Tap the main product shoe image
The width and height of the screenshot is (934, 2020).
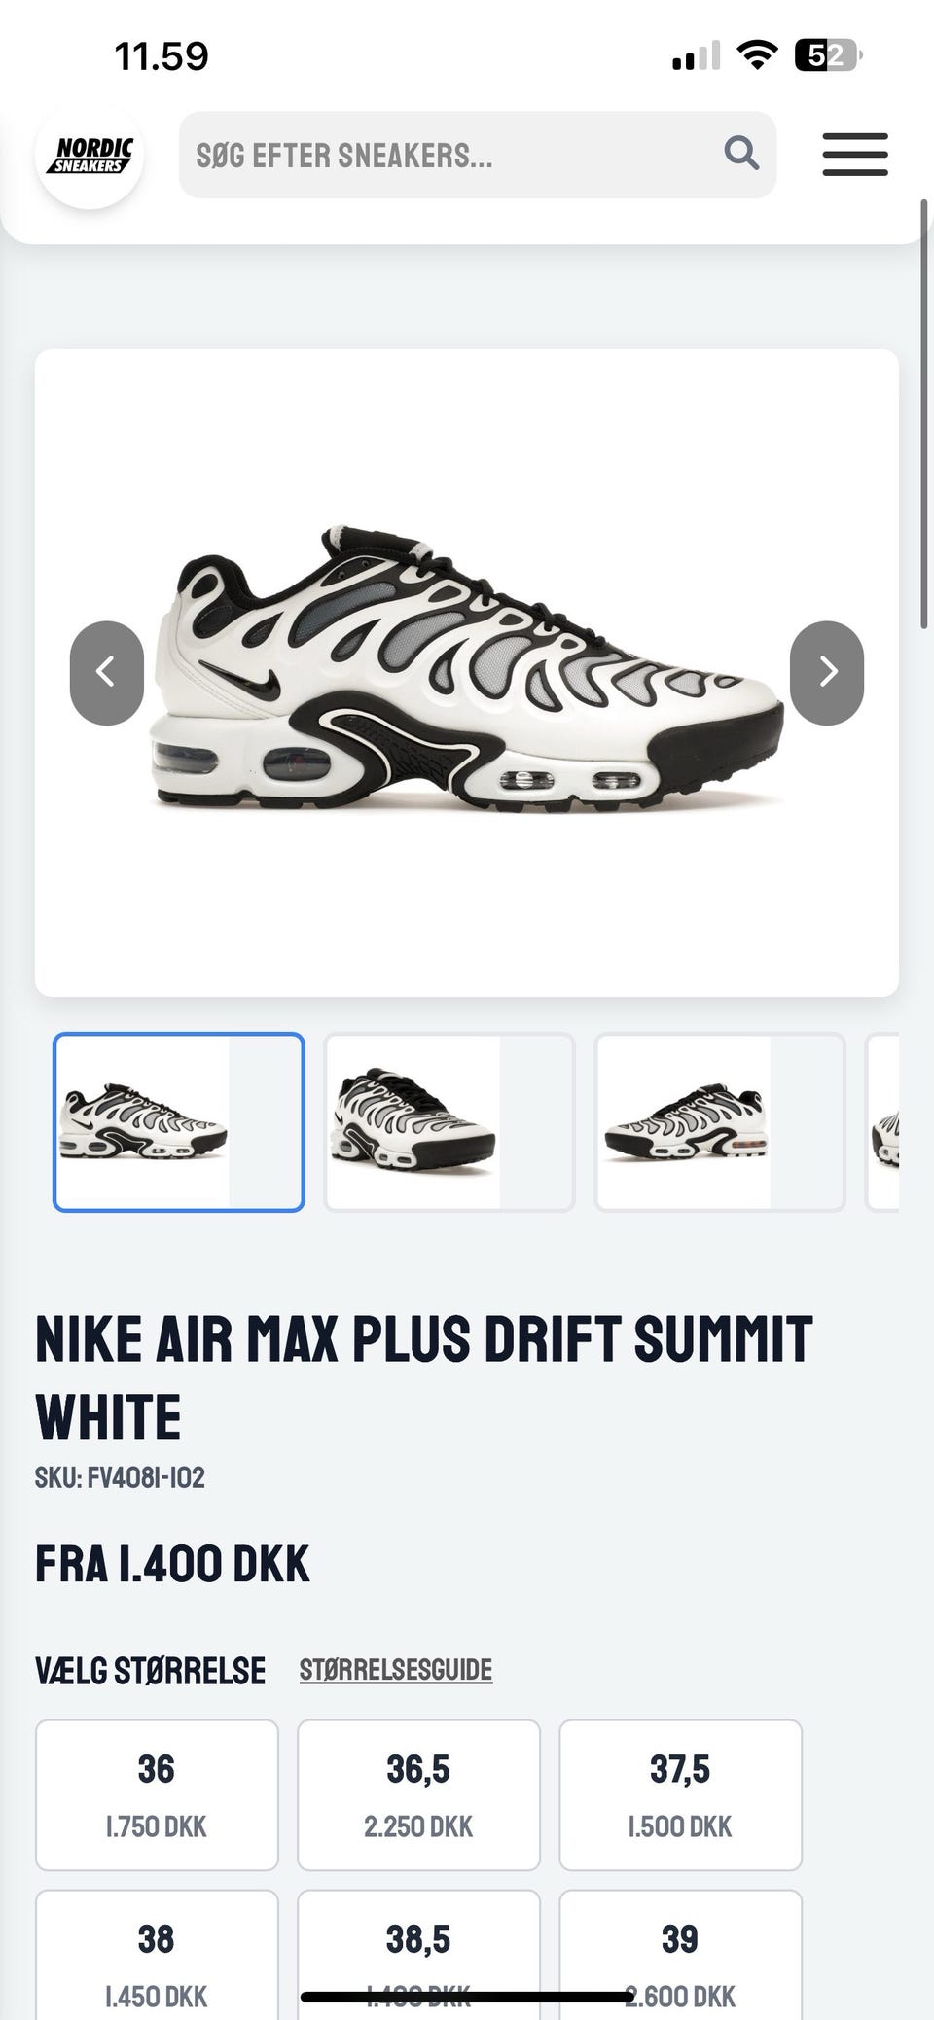pyautogui.click(x=467, y=673)
